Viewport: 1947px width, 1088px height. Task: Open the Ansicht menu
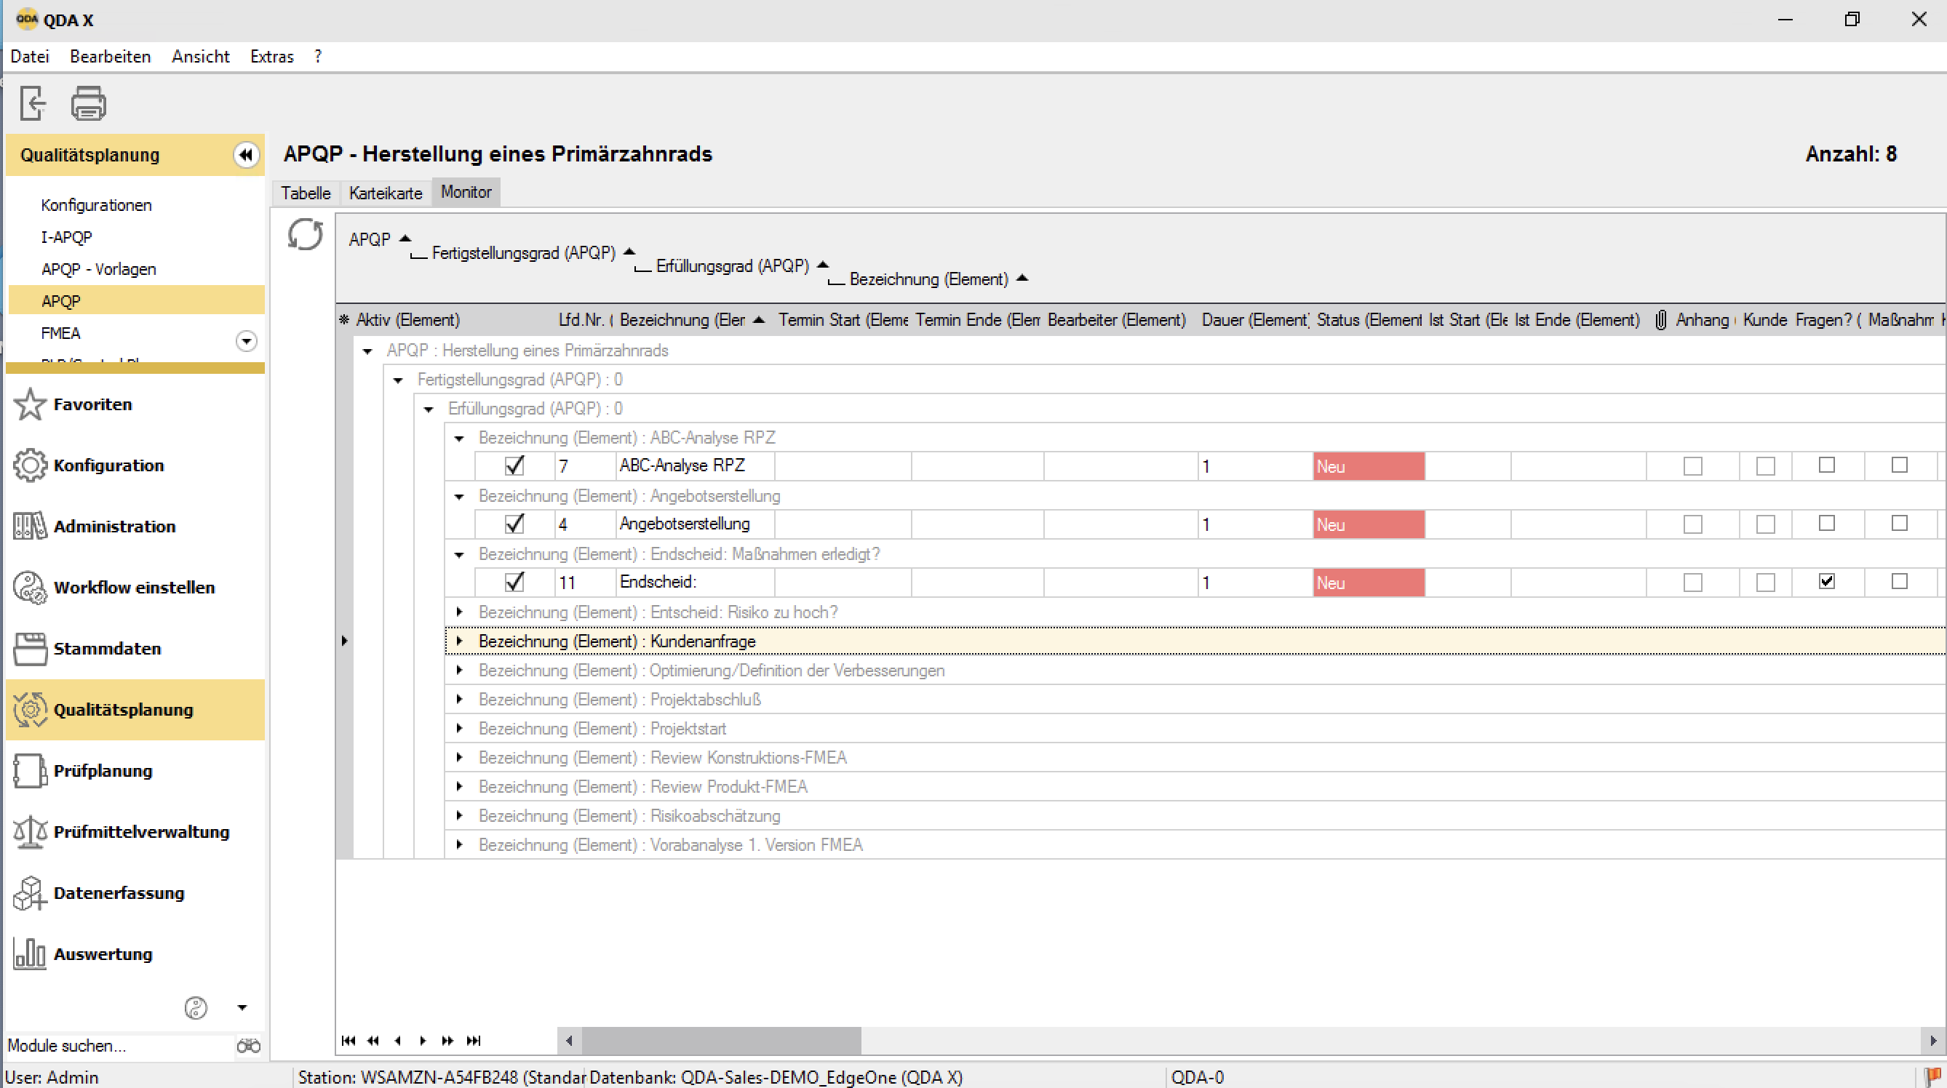coord(200,57)
